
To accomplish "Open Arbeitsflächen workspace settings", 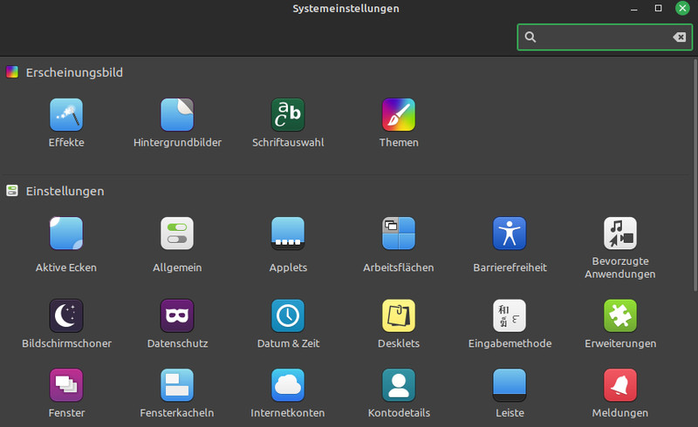I will pyautogui.click(x=399, y=233).
